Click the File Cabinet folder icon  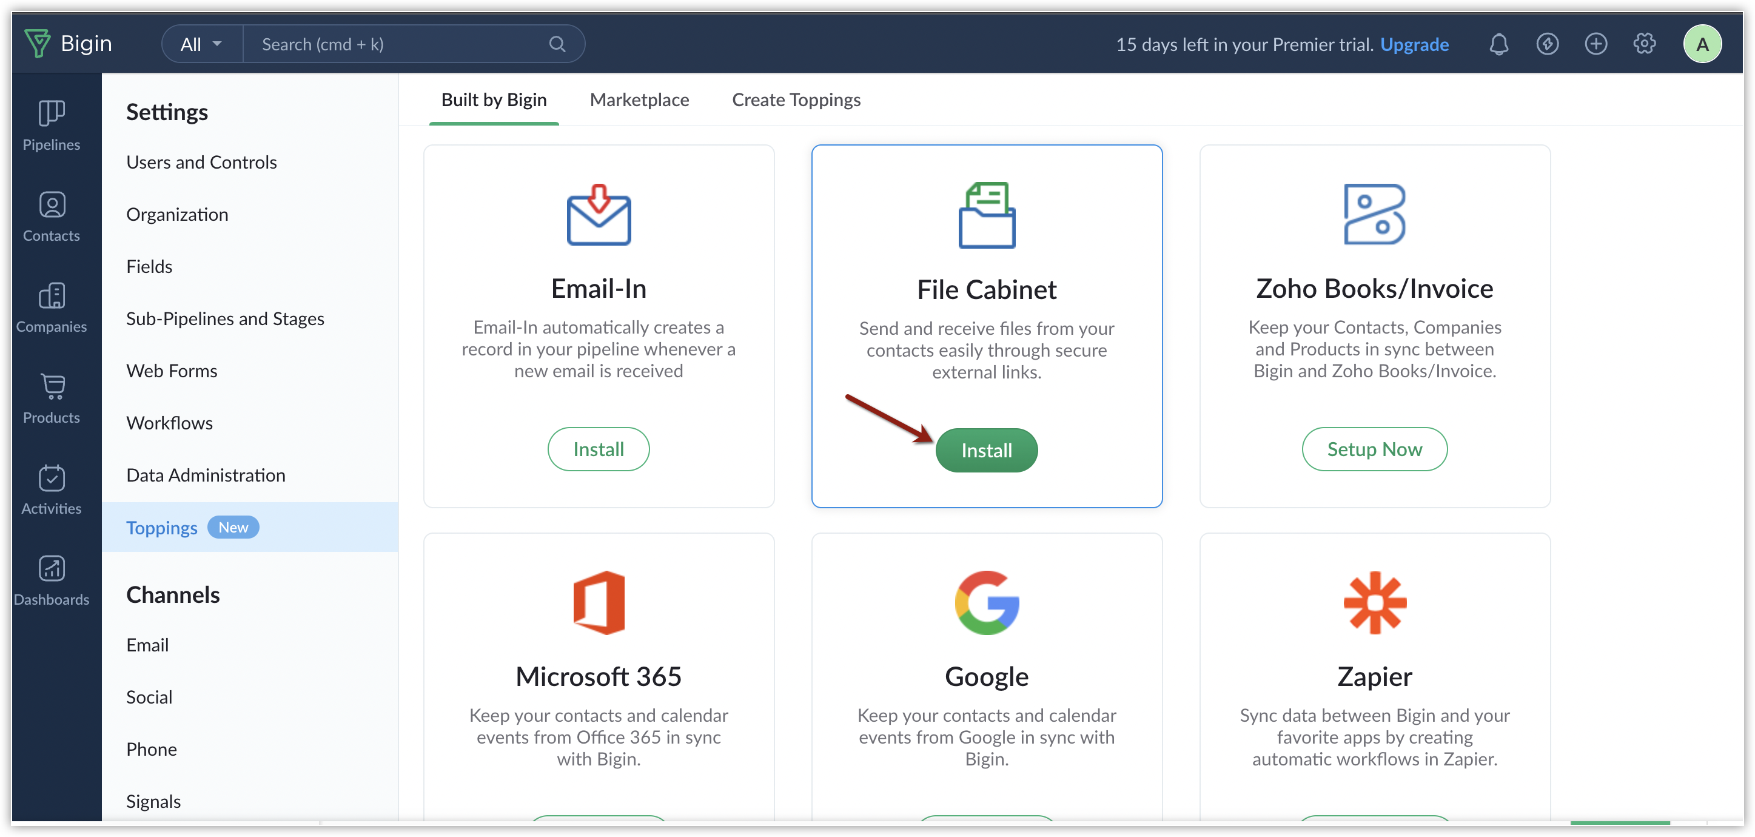[987, 215]
